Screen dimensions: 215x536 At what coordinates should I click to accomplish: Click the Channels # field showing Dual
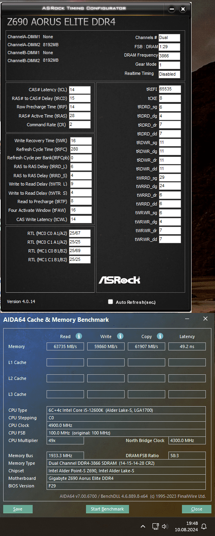(169, 38)
